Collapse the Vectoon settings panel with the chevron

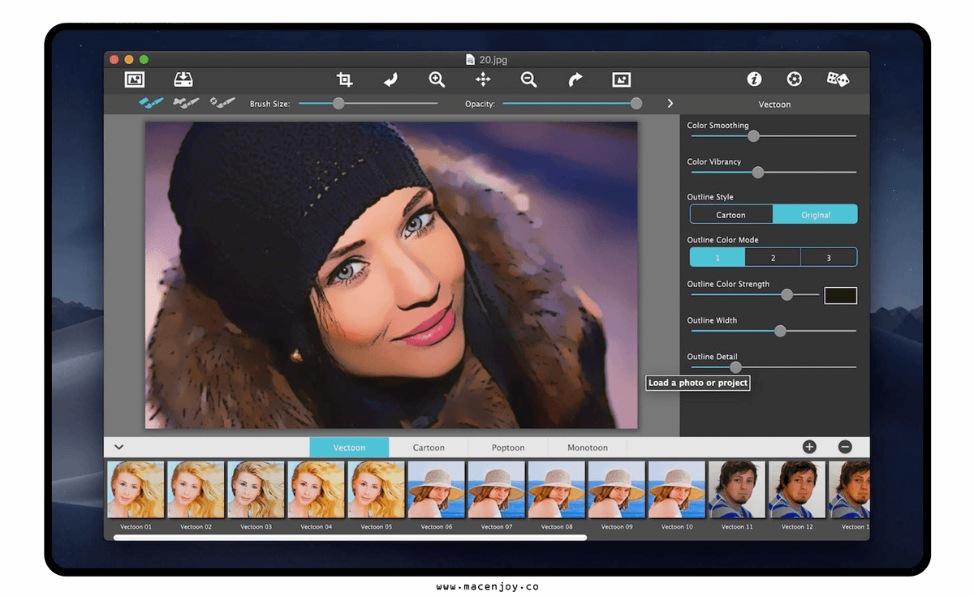670,104
